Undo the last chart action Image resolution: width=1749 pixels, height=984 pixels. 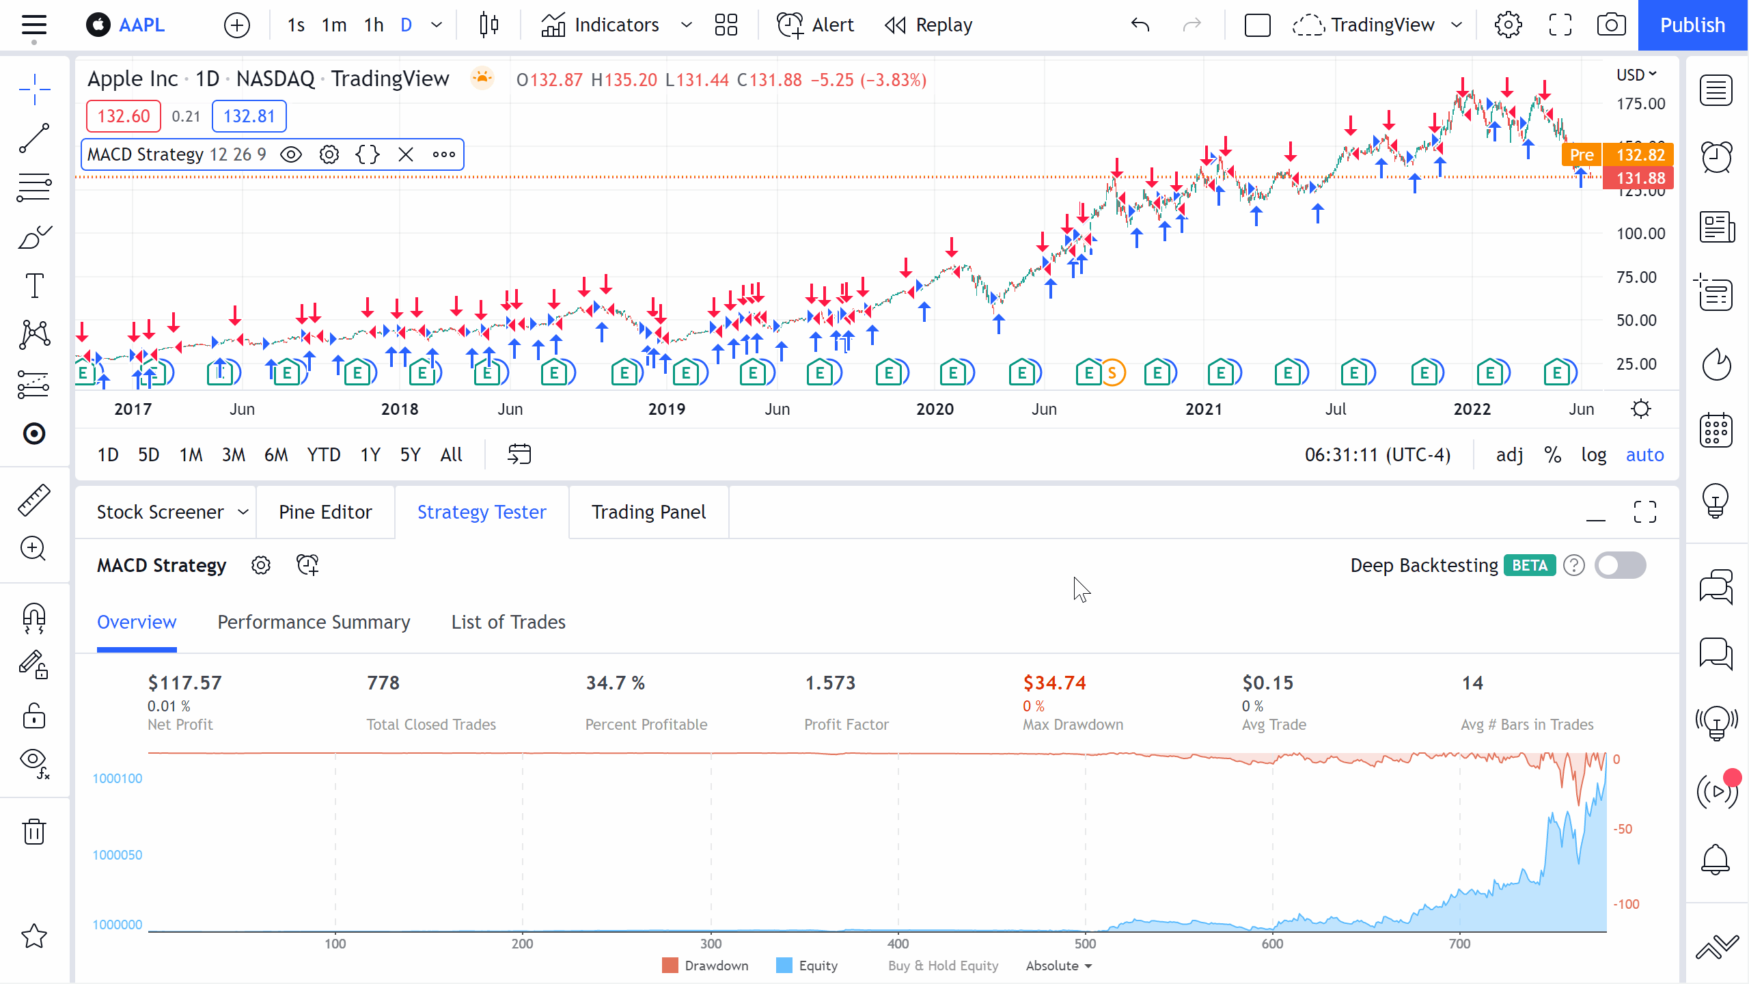tap(1140, 25)
